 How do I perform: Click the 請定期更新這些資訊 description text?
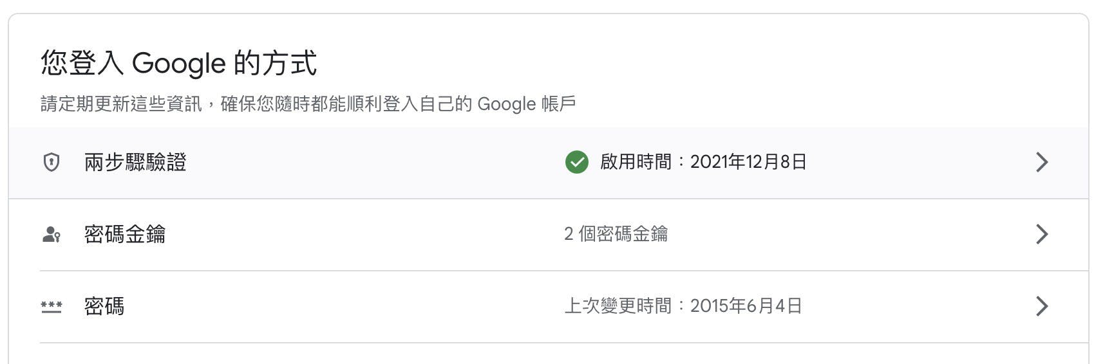tap(121, 104)
